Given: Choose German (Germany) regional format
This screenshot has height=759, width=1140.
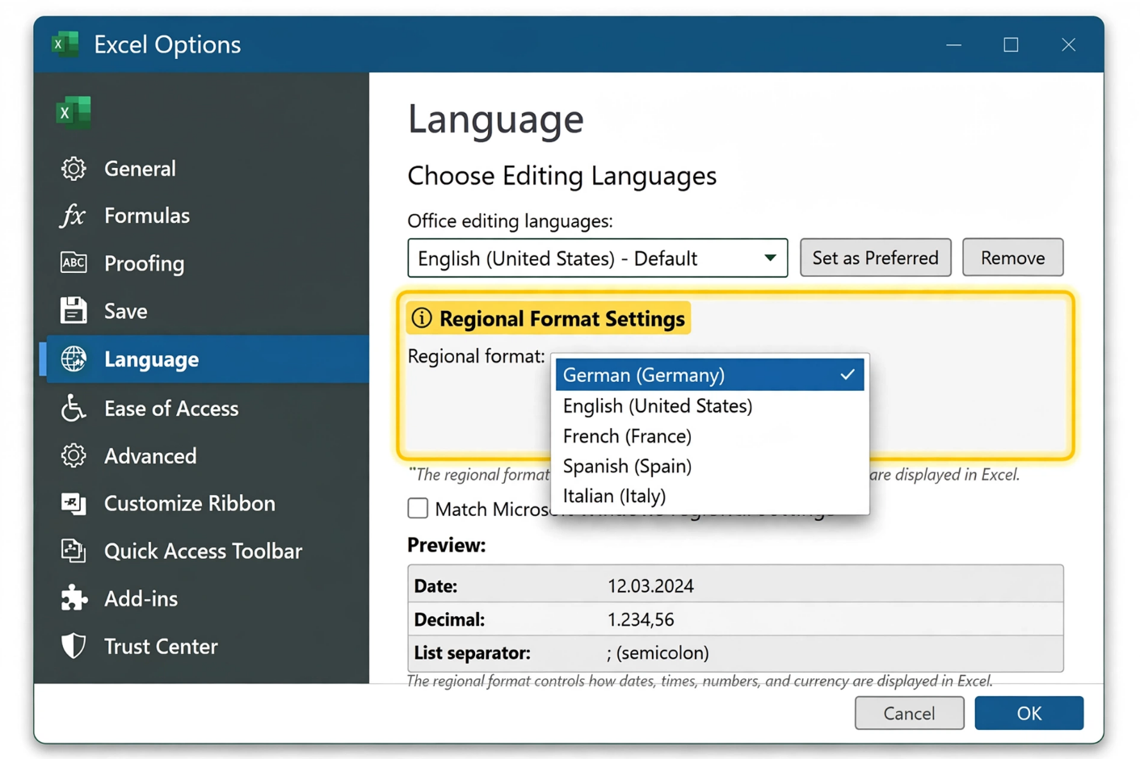Looking at the screenshot, I should pos(709,375).
